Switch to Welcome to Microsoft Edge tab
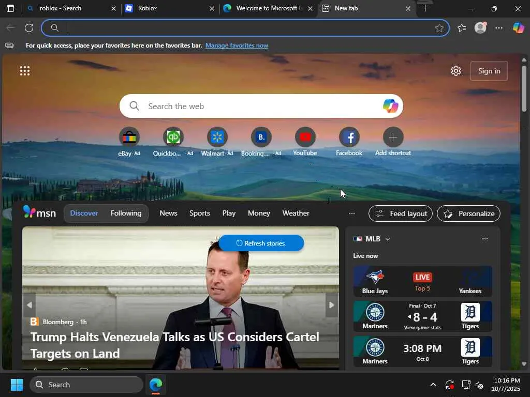Viewport: 530px width, 397px height. (268, 8)
